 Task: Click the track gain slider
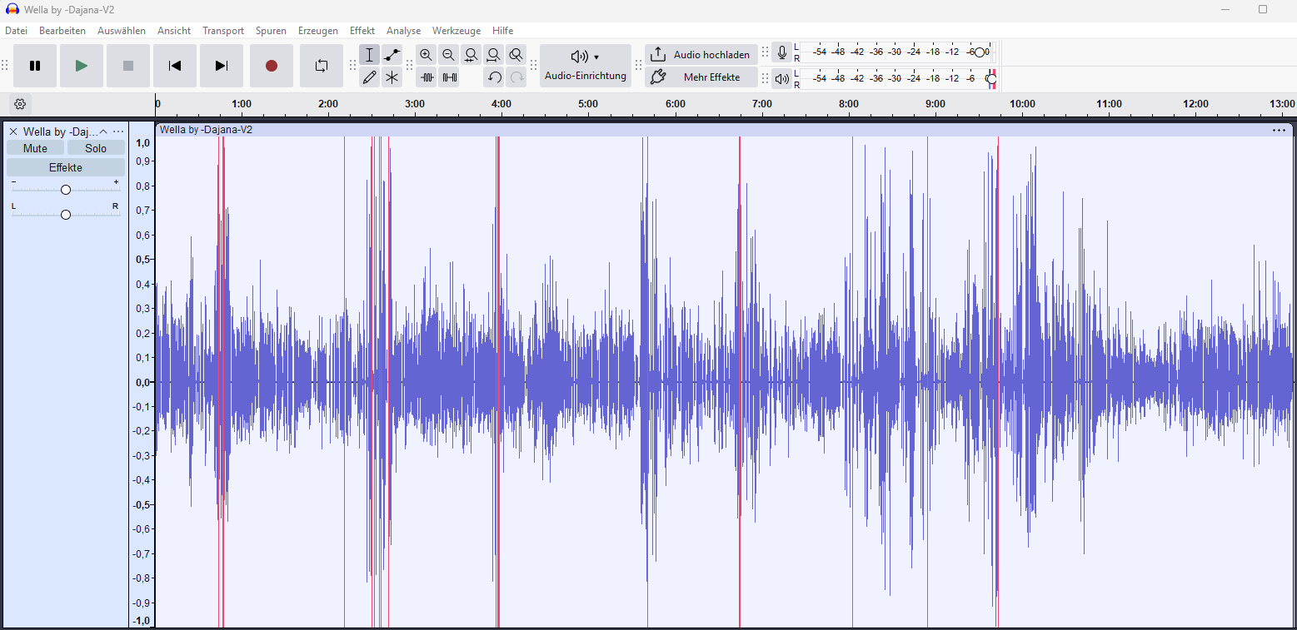pyautogui.click(x=66, y=190)
